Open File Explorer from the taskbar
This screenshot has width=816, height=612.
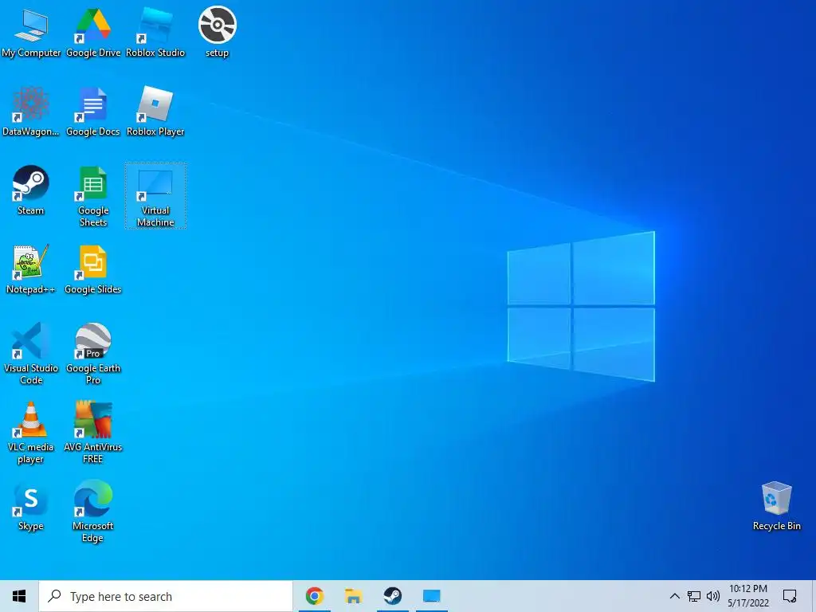353,596
